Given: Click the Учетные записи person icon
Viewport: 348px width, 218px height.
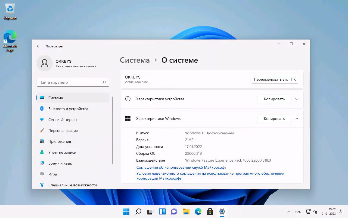Looking at the screenshot, I should 42,152.
